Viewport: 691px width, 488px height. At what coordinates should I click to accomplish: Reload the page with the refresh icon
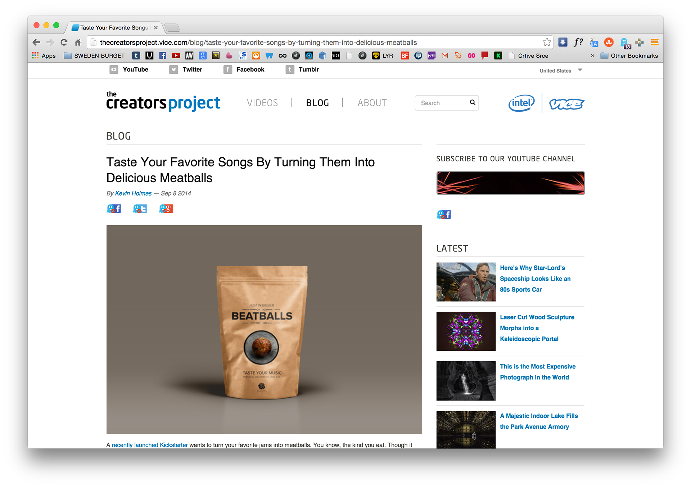pos(64,42)
